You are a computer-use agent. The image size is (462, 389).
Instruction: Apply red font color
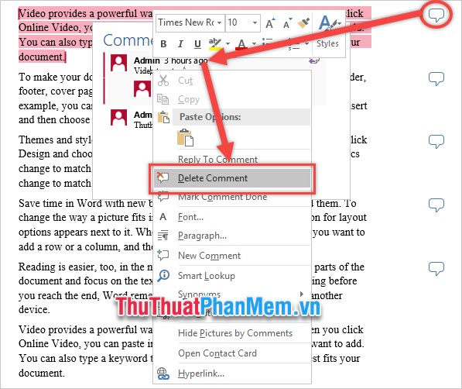241,43
